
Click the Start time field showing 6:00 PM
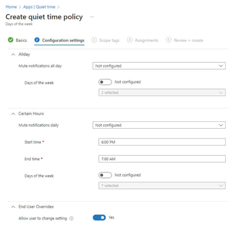tap(162, 142)
